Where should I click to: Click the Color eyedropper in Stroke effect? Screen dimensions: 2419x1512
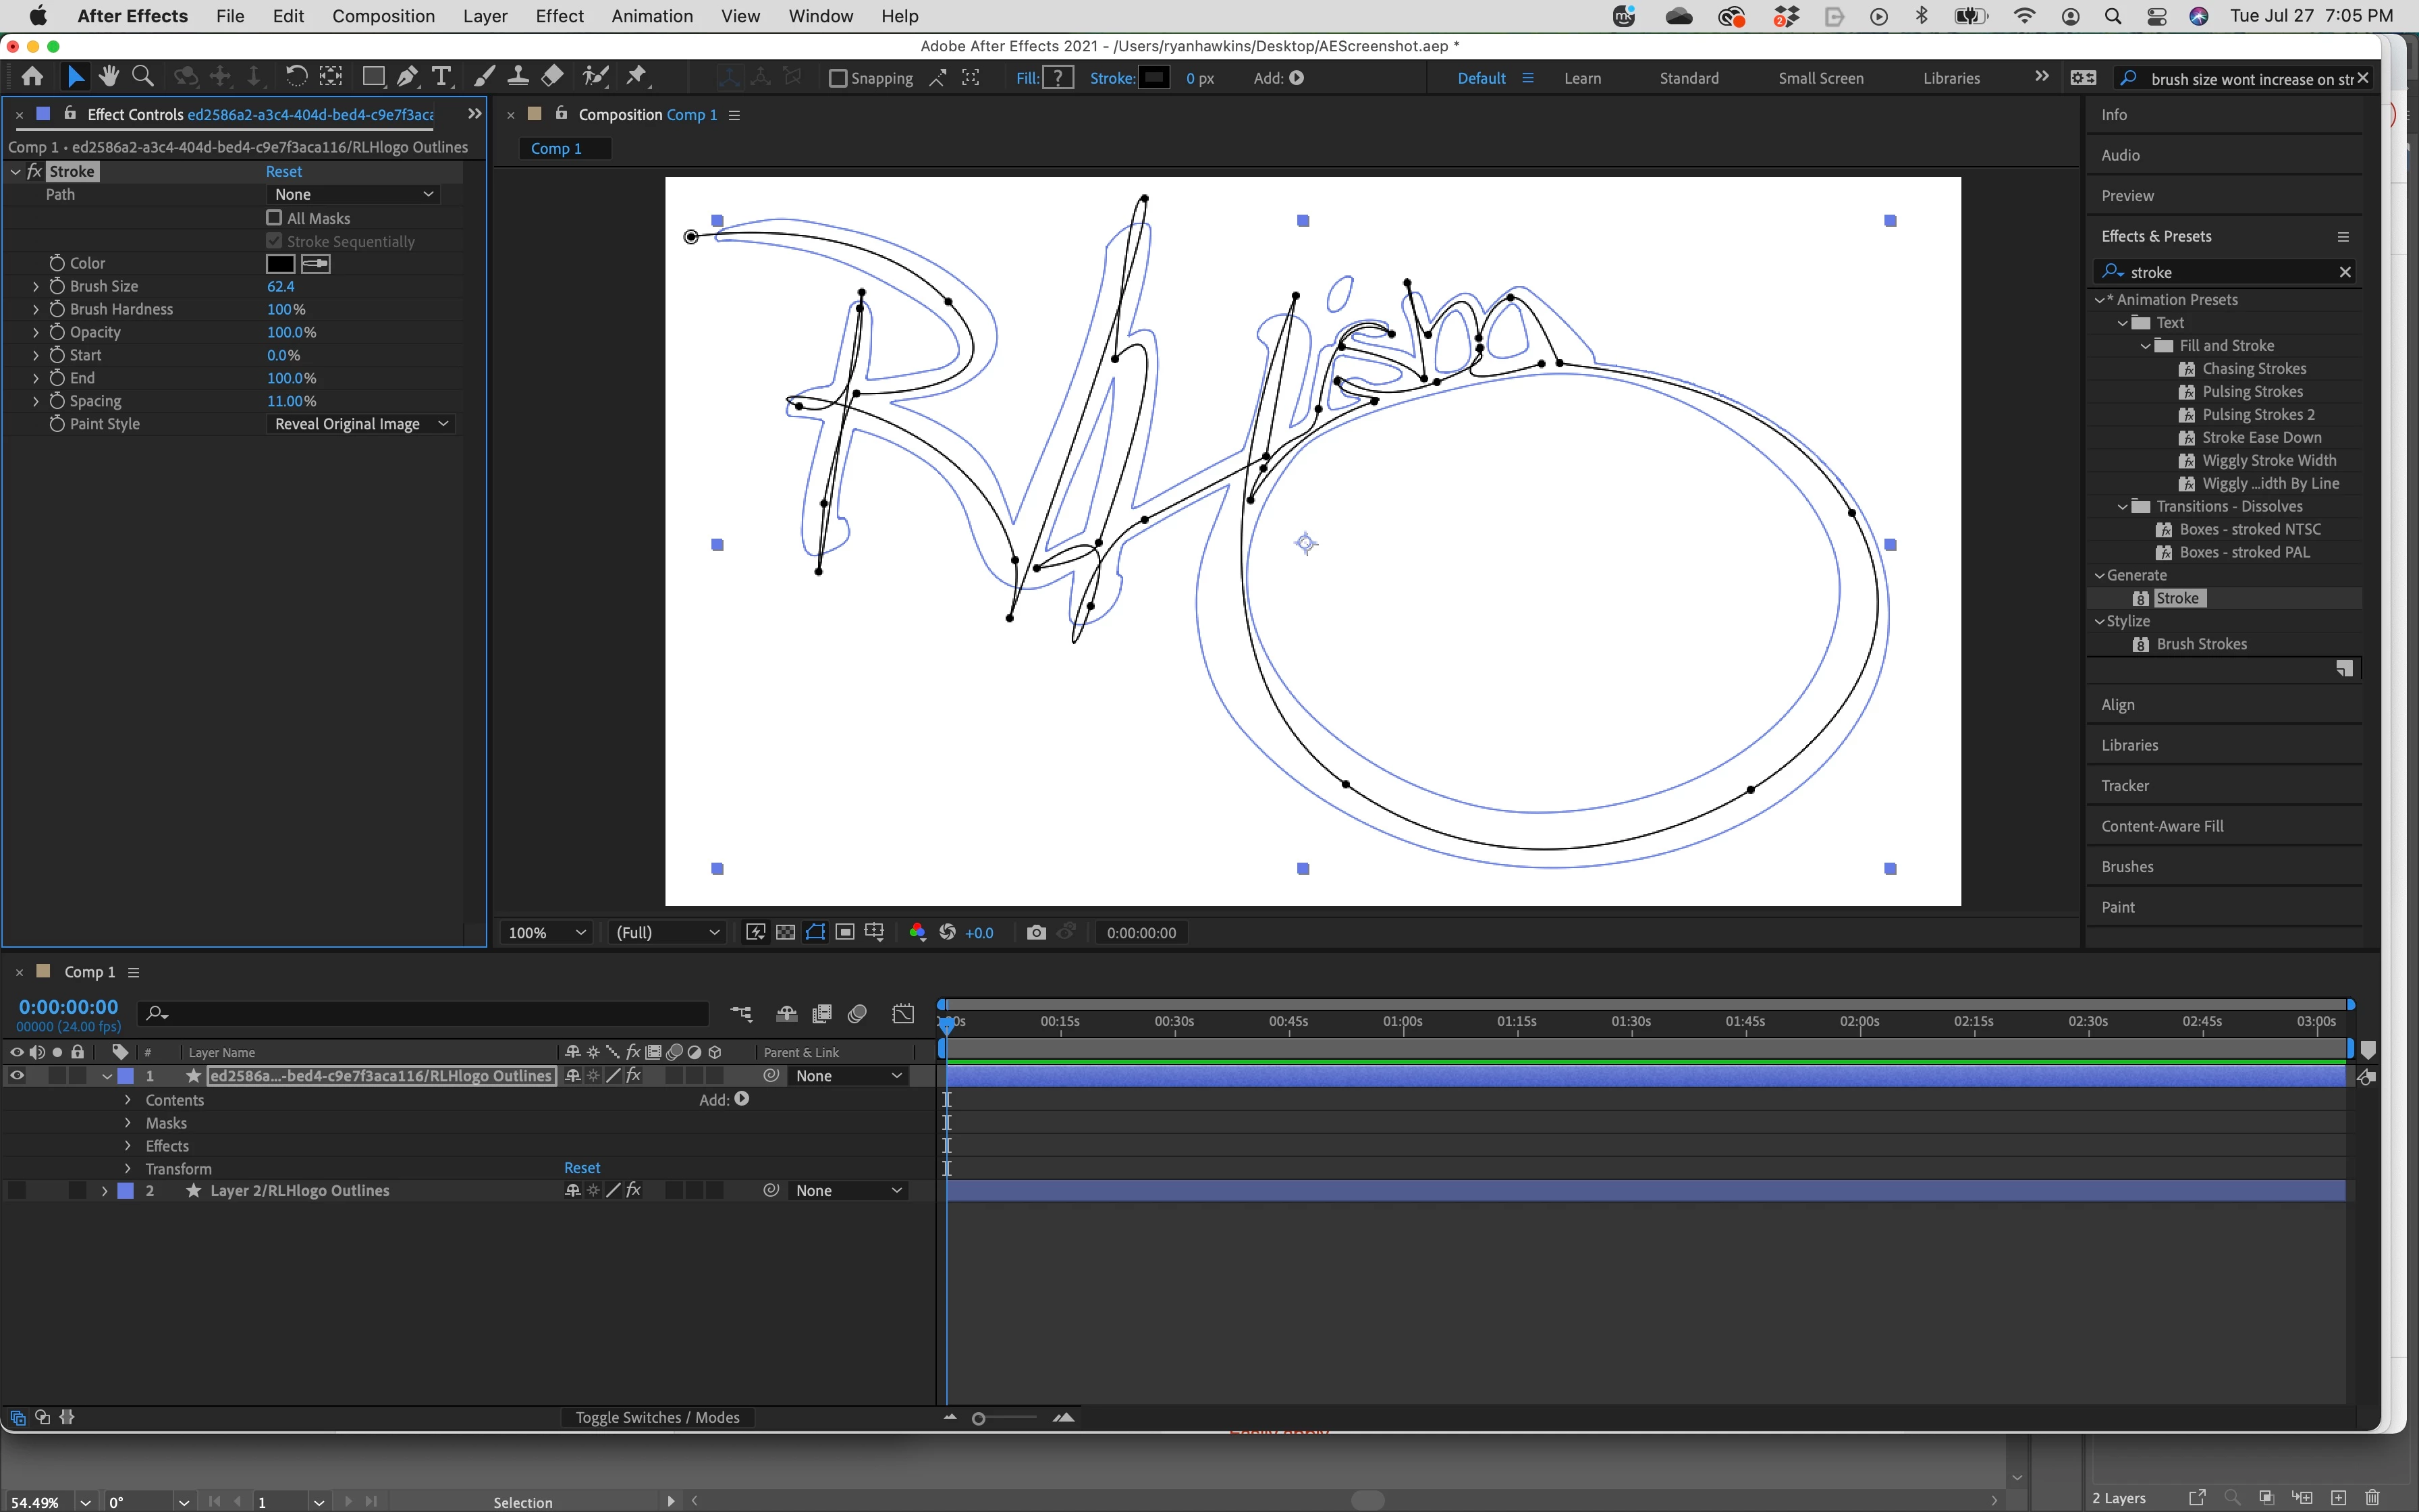click(315, 264)
